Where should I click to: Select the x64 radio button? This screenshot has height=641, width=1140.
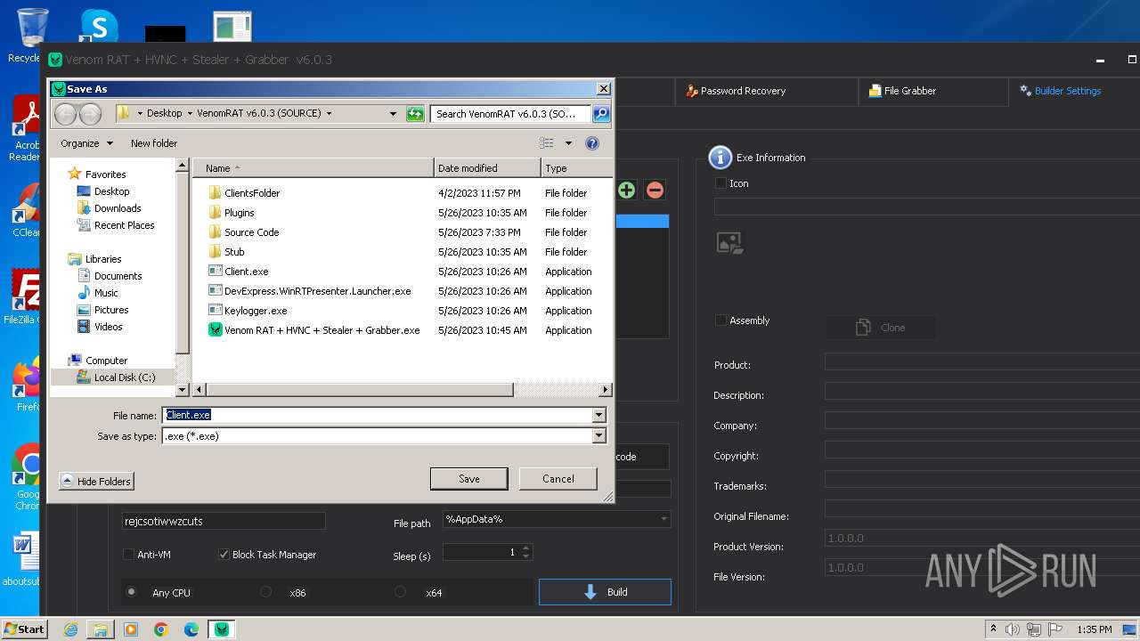coord(400,592)
